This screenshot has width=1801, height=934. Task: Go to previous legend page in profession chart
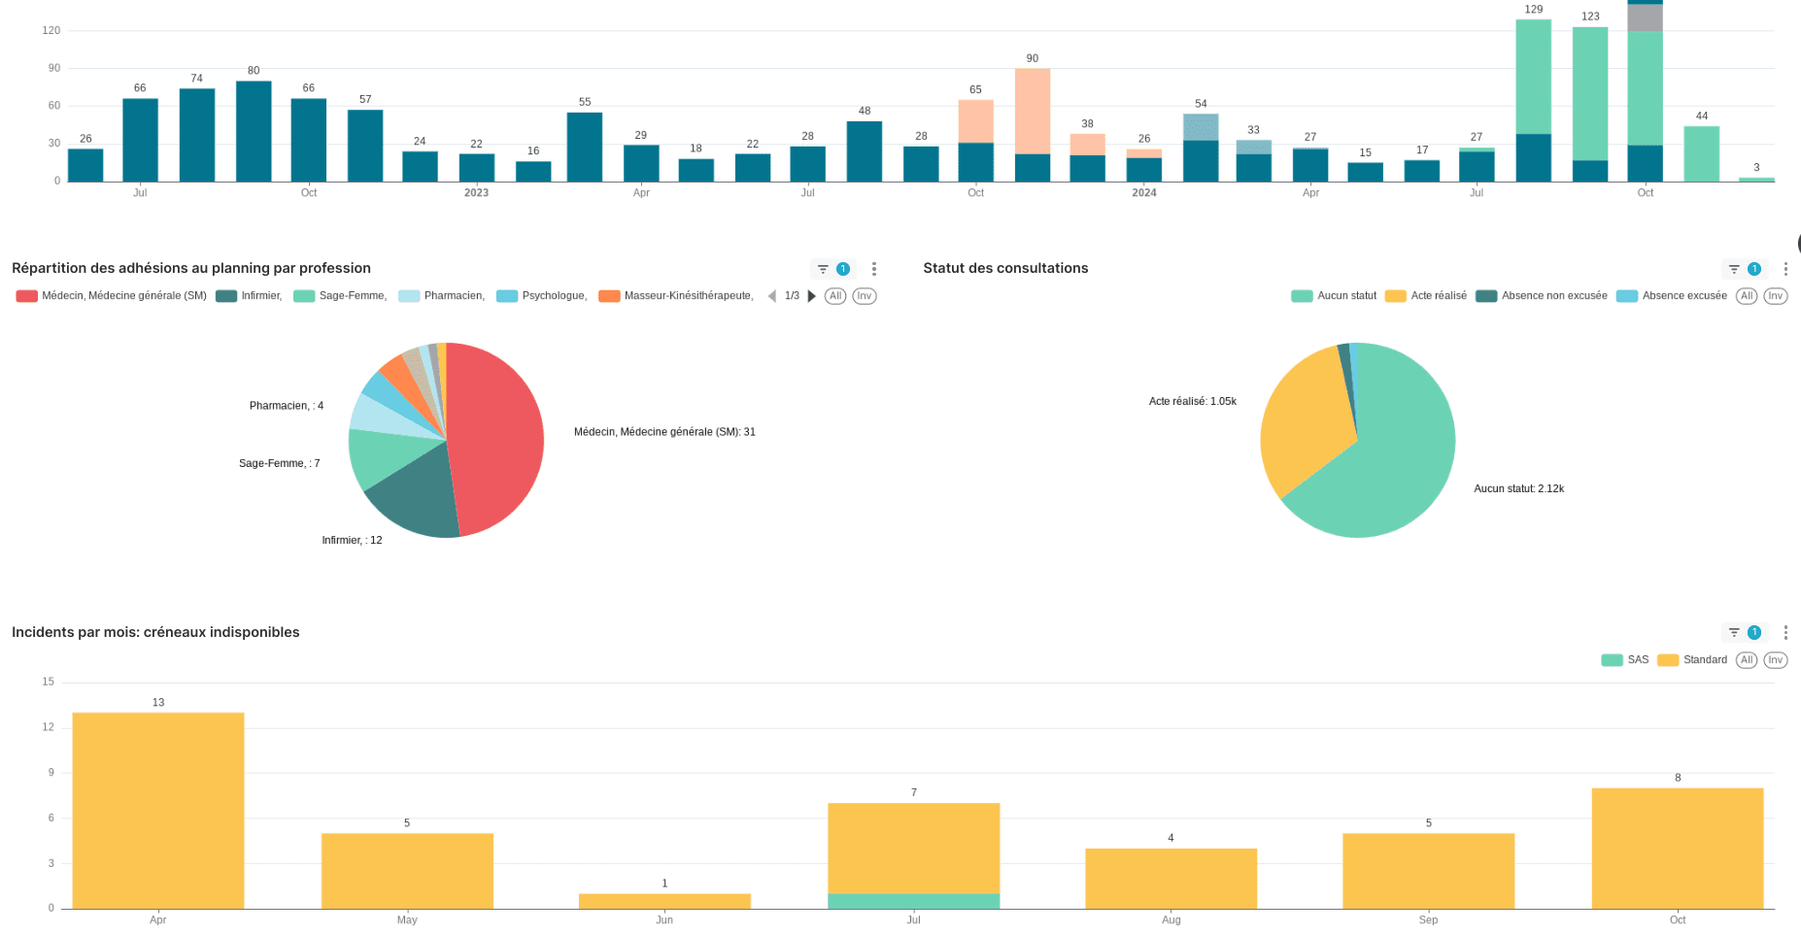772,296
